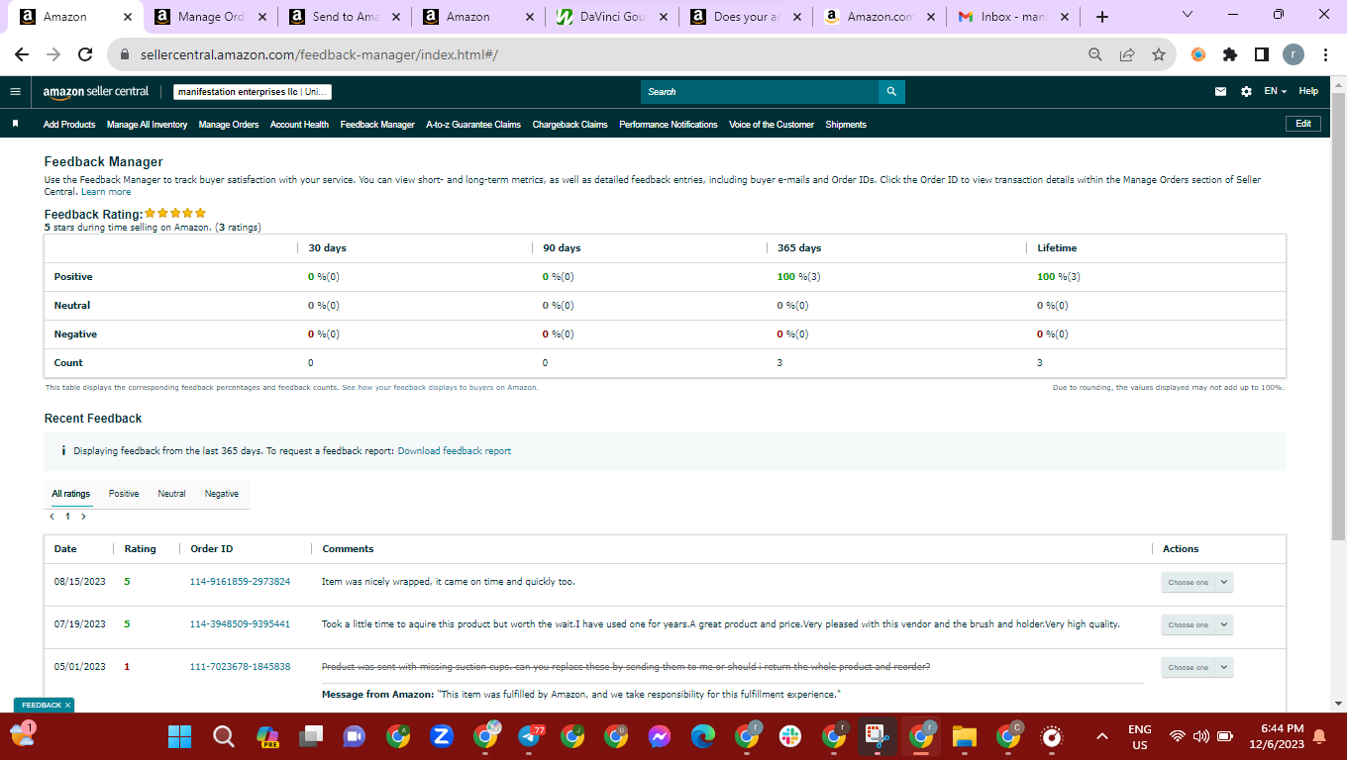Switch to the Positive ratings tab

[124, 494]
